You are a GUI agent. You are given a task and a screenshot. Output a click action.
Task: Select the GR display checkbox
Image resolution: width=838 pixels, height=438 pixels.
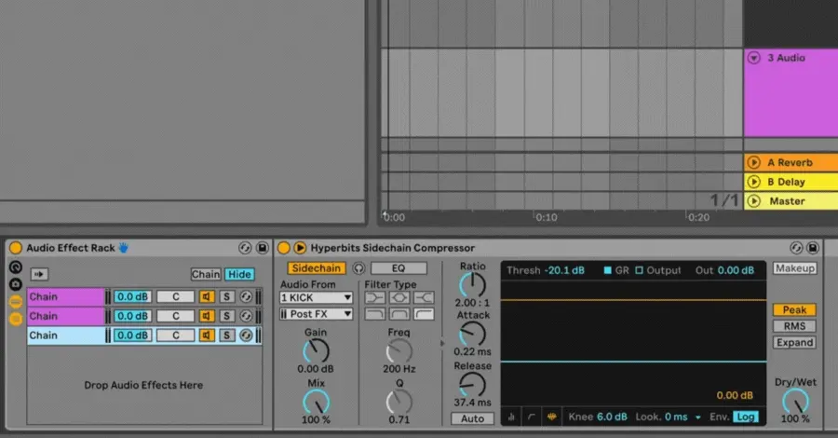tap(607, 270)
